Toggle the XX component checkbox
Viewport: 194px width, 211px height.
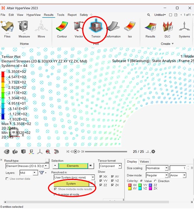pyautogui.click(x=101, y=176)
